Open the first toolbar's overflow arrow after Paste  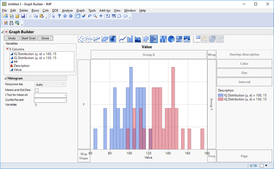point(46,18)
